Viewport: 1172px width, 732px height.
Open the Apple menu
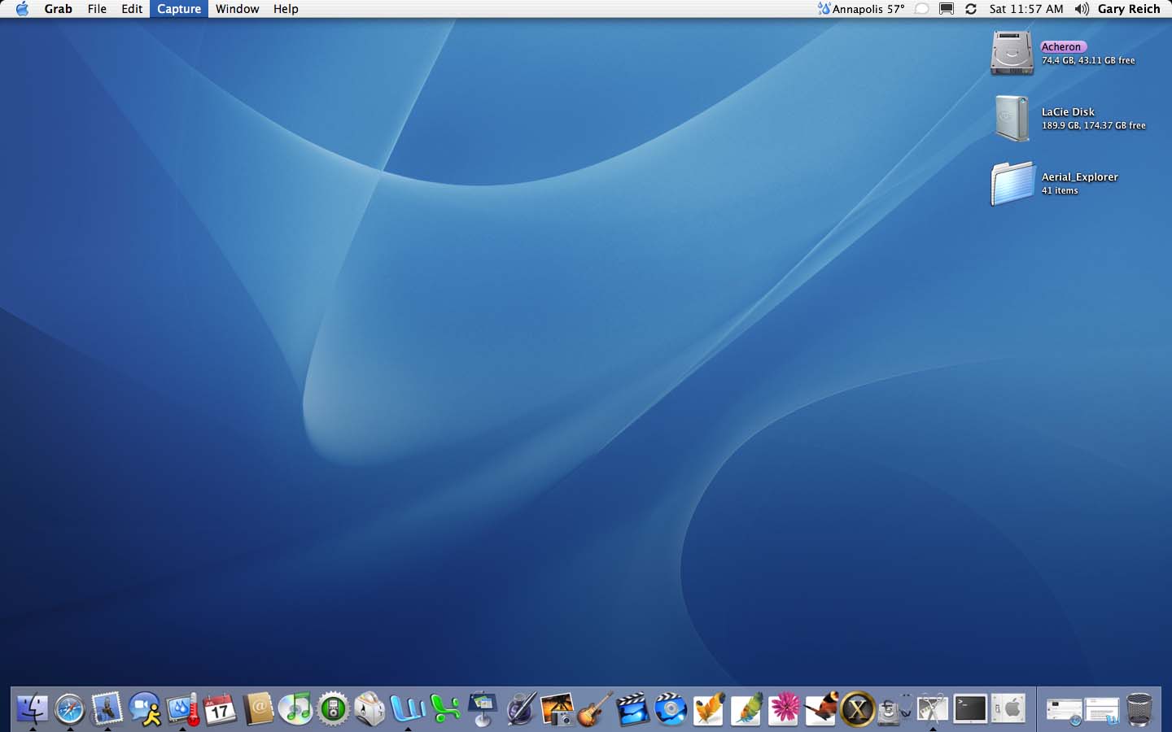(22, 9)
